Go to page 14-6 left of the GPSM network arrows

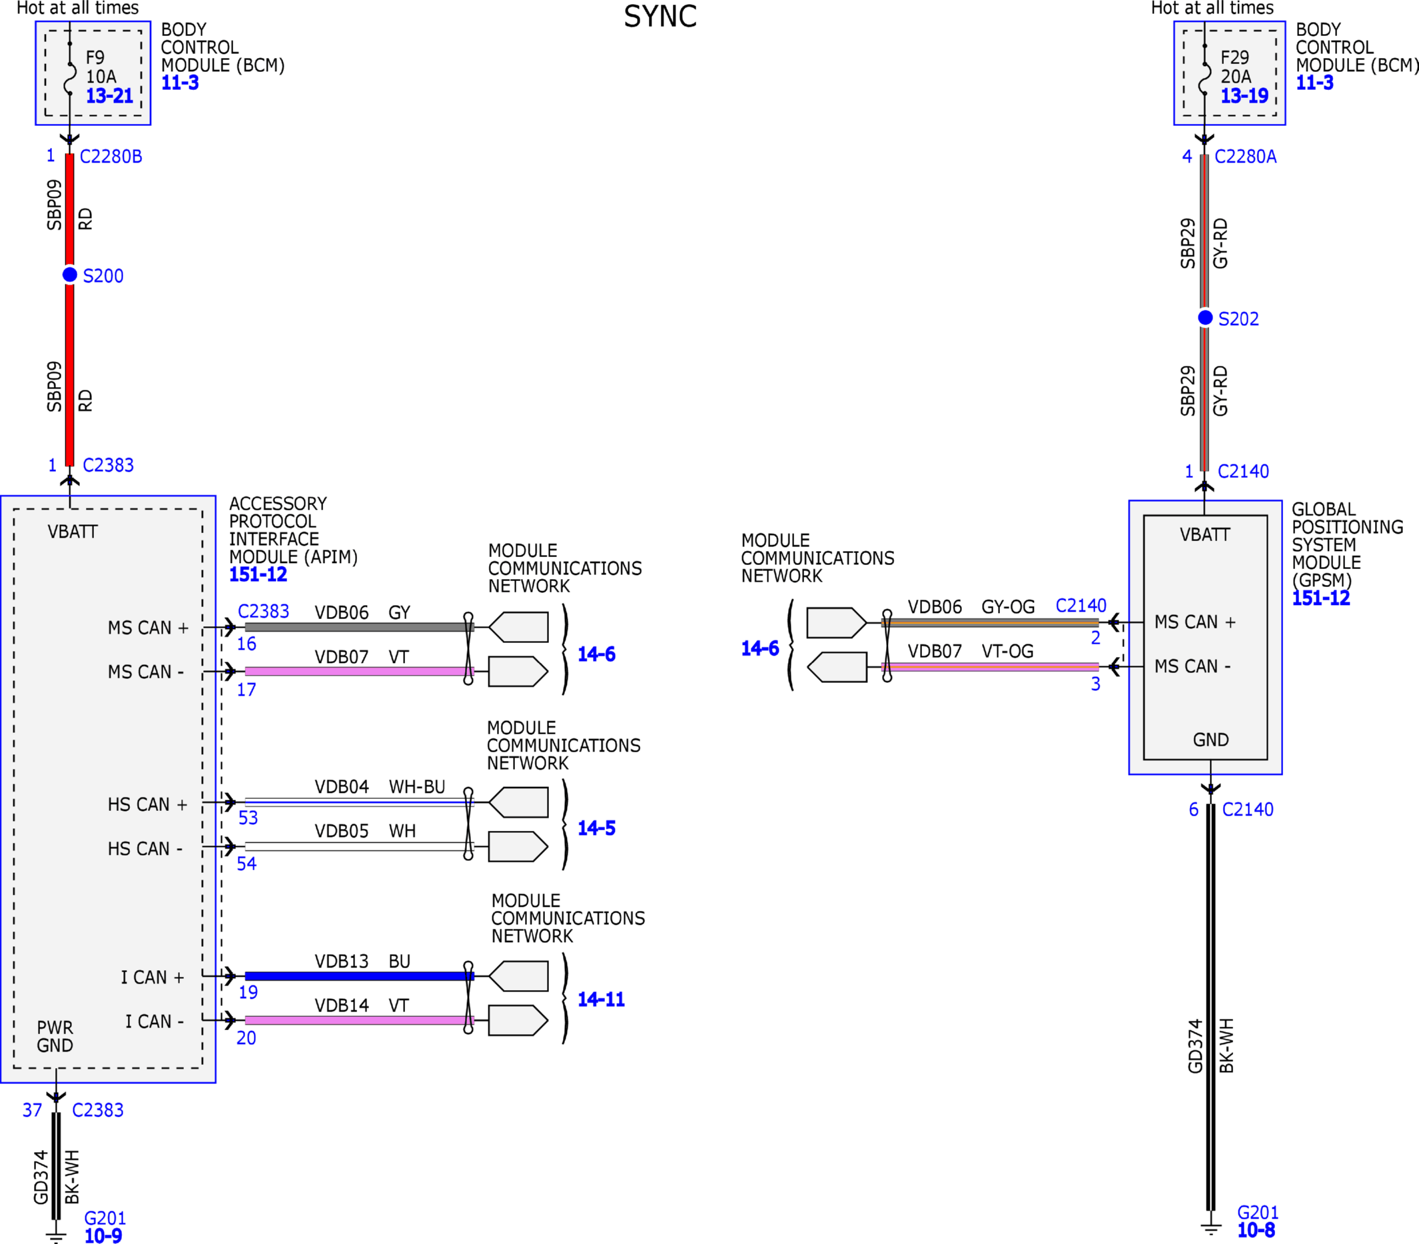(x=760, y=648)
